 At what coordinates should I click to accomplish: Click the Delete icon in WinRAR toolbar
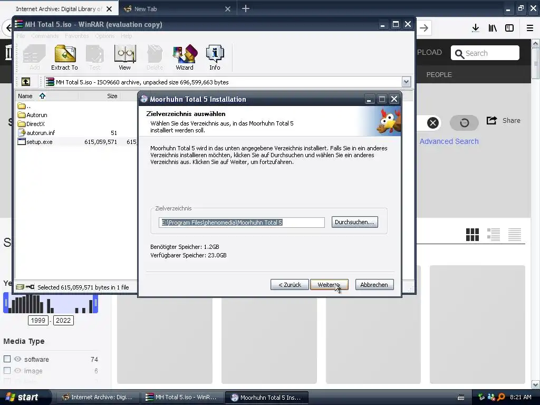(x=155, y=57)
